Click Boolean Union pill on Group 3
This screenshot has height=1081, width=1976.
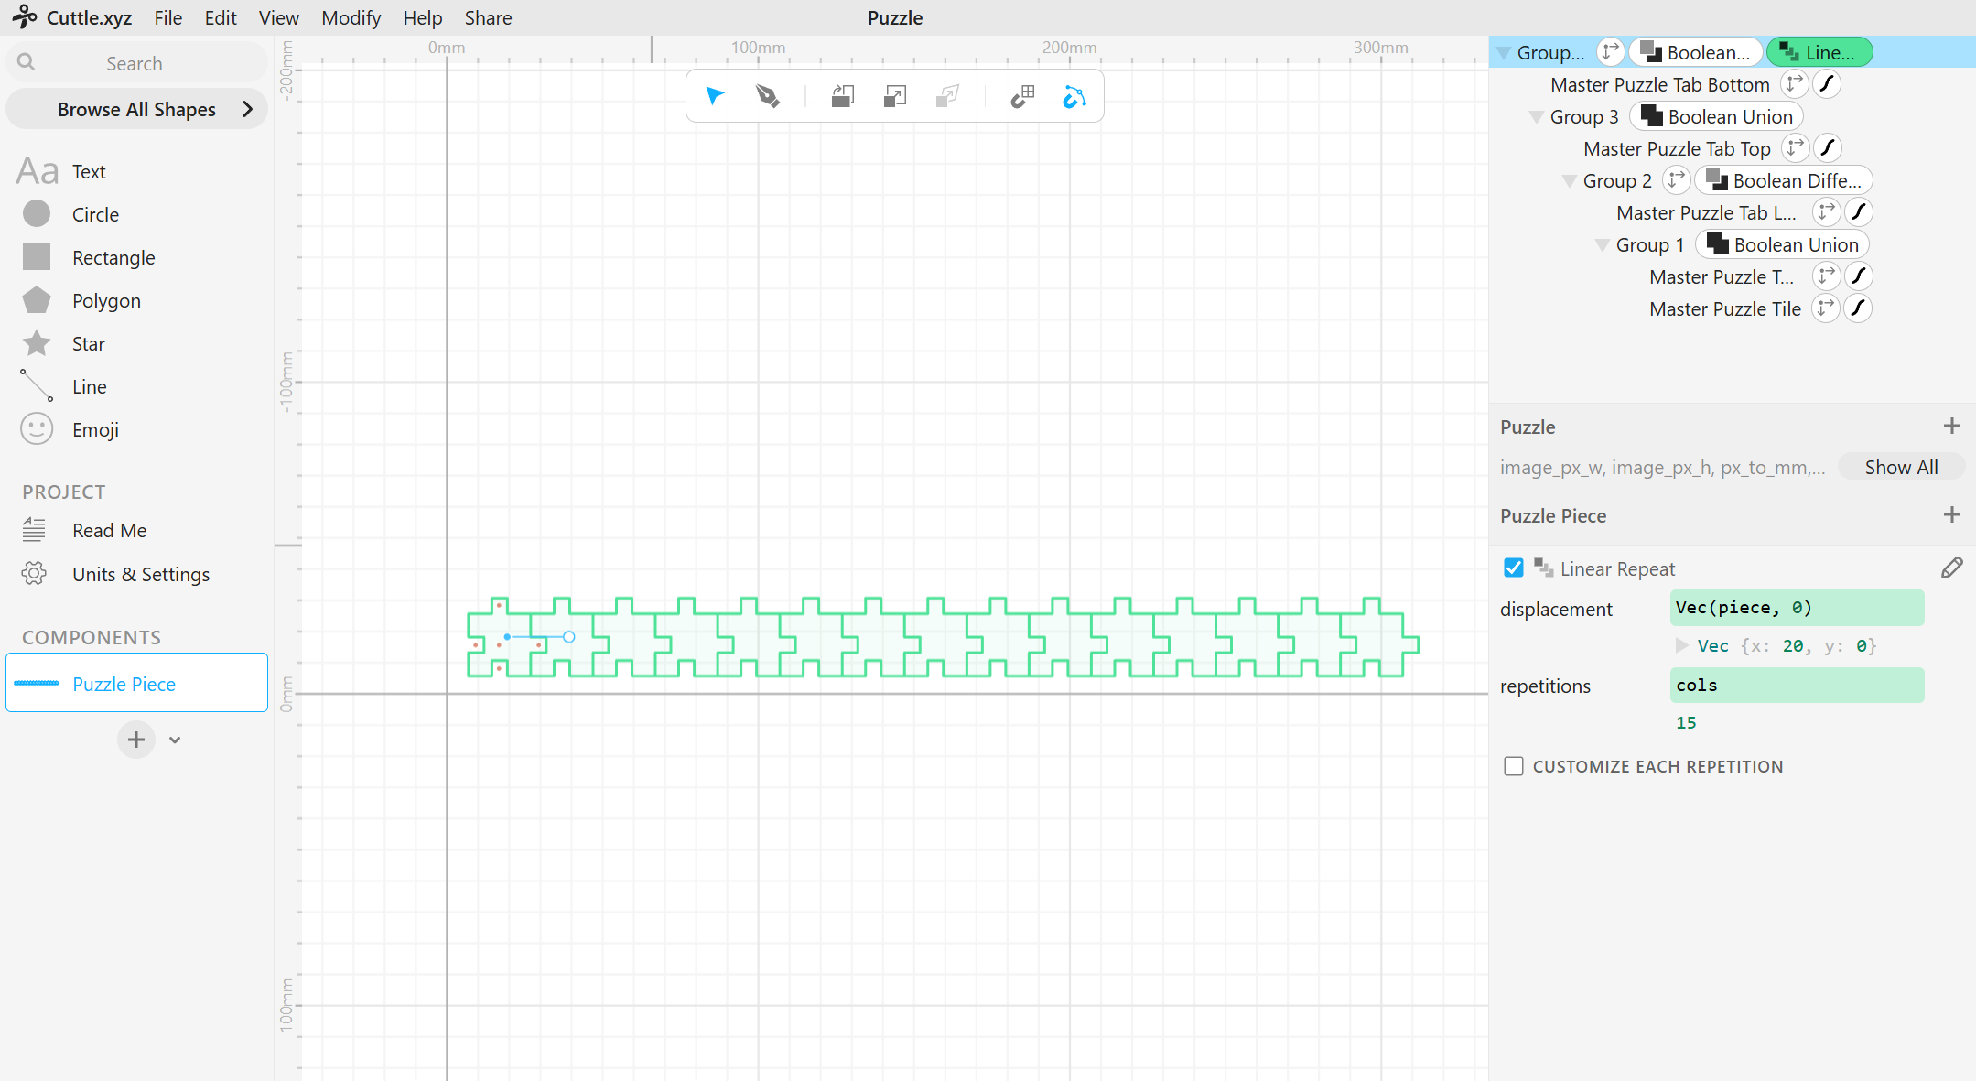pos(1717,116)
